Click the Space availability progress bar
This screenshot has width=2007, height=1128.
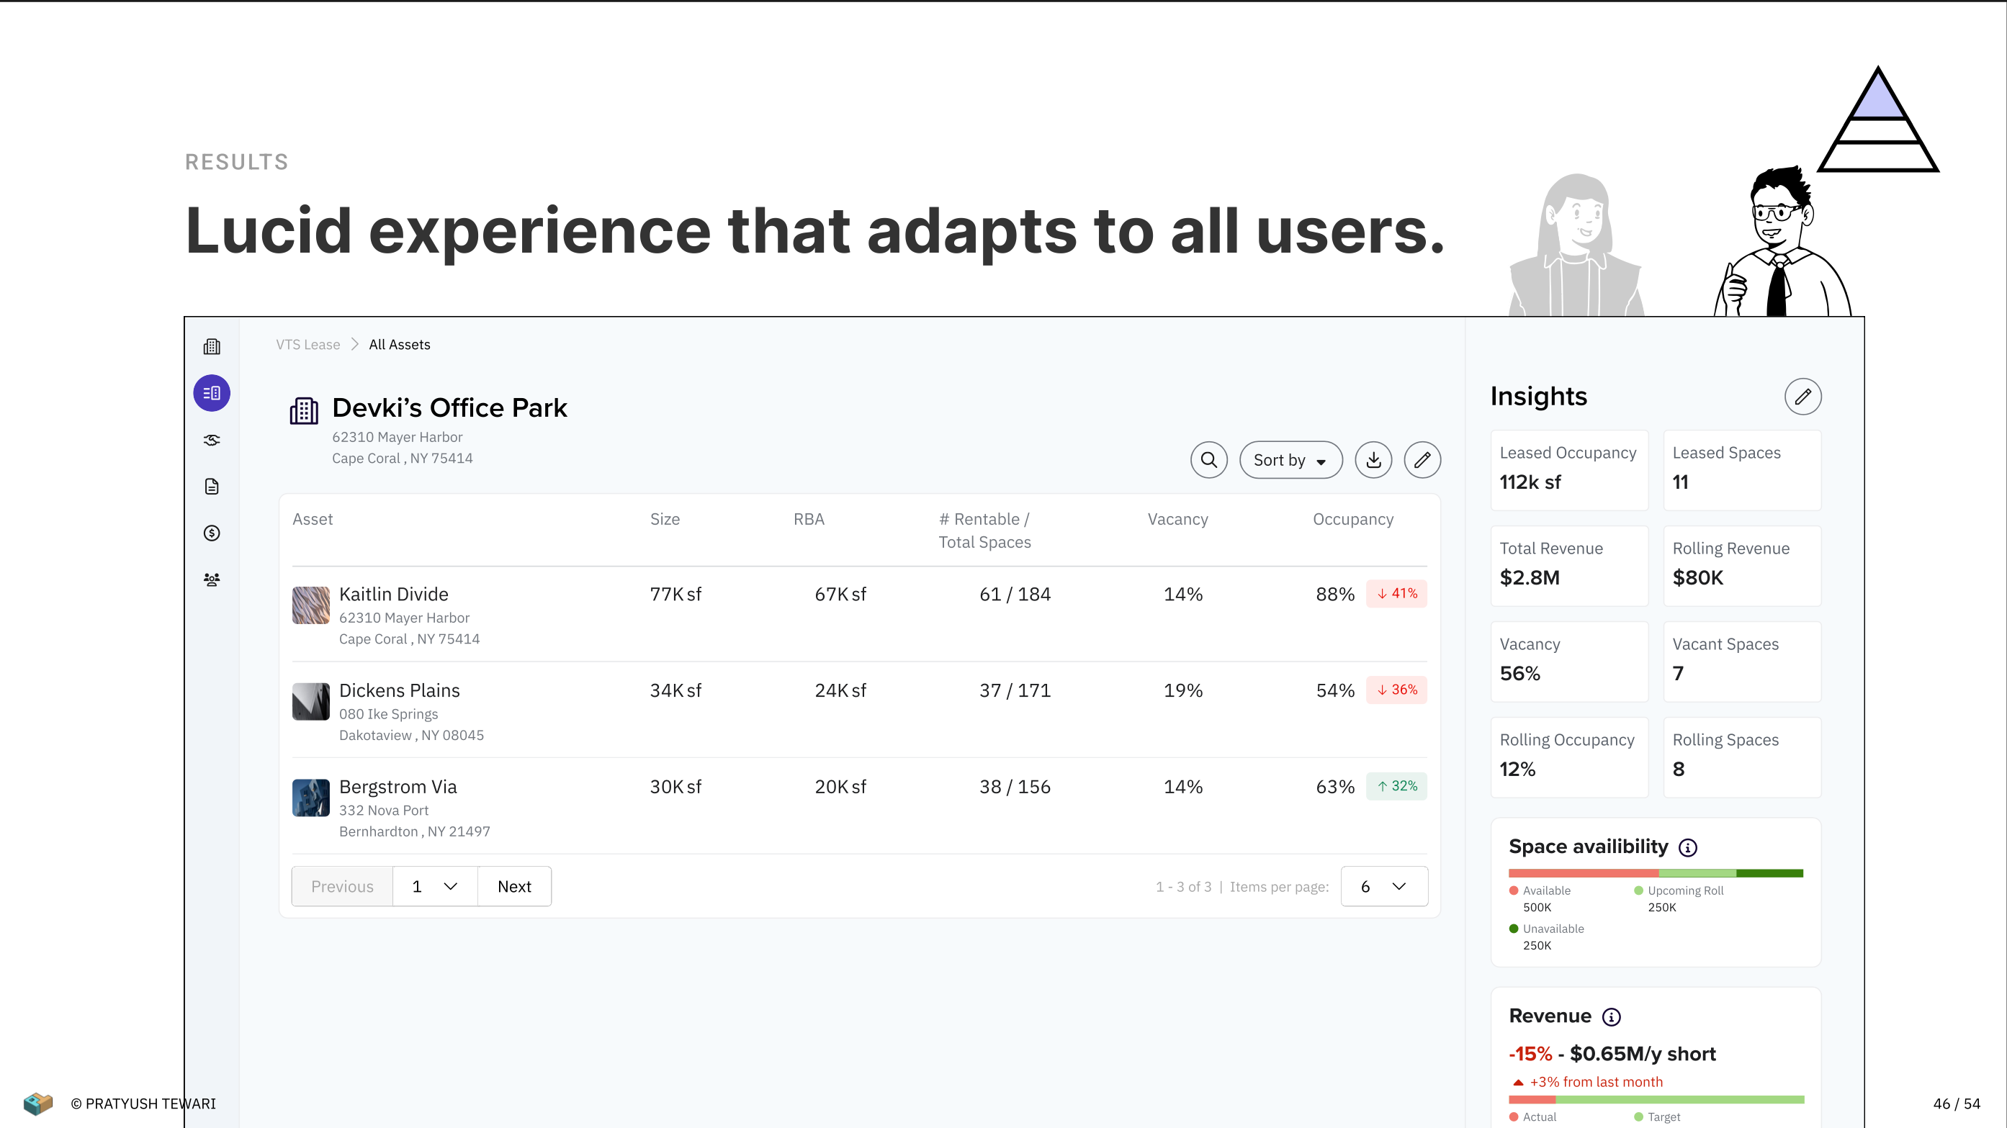tap(1656, 873)
